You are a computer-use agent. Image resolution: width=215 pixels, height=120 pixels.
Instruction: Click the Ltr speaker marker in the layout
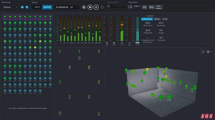70,96
